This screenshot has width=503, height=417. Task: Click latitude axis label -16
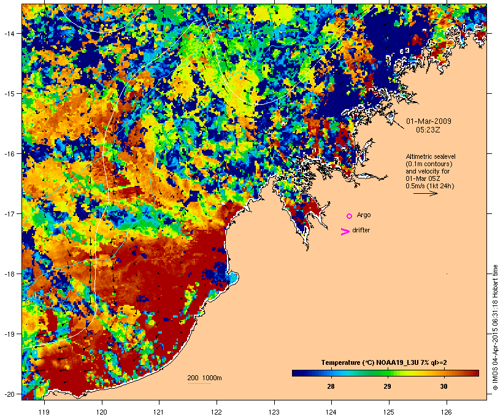pyautogui.click(x=9, y=153)
